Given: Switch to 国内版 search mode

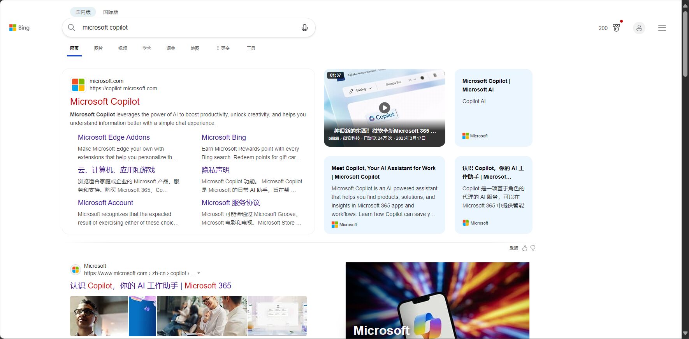Looking at the screenshot, I should point(83,12).
